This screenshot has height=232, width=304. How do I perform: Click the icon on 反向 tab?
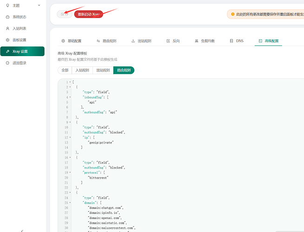coord(168,41)
